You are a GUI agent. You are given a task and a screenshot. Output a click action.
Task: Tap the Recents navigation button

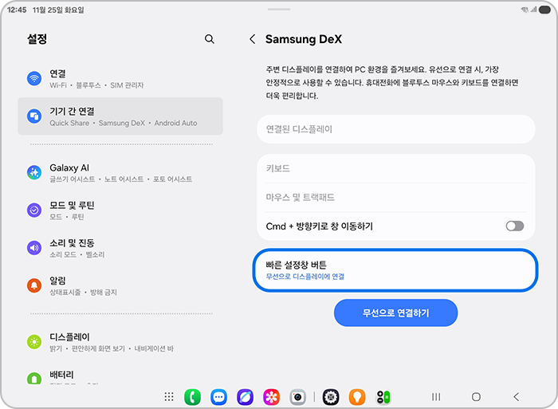(x=436, y=397)
